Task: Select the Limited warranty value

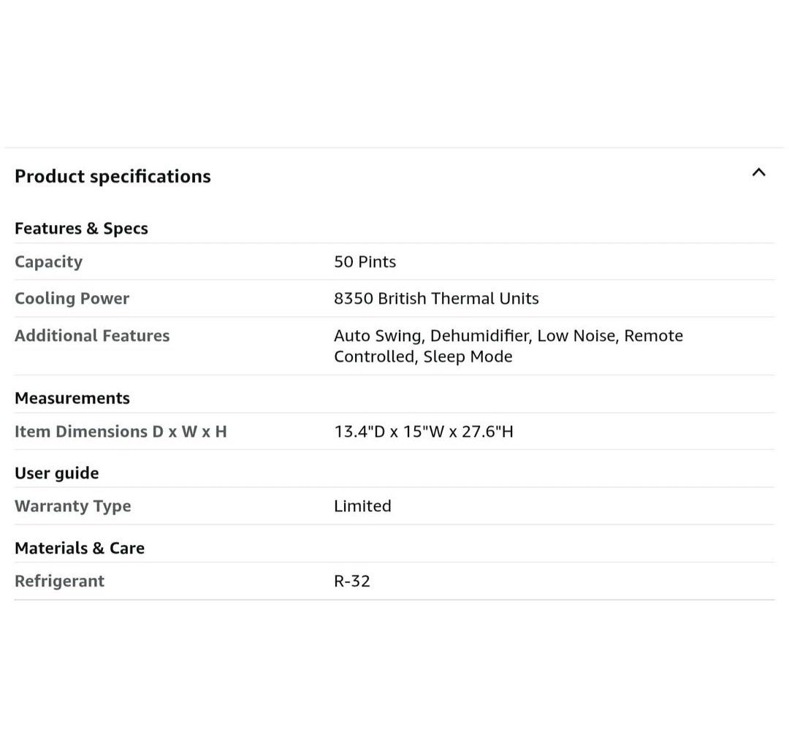Action: 362,506
